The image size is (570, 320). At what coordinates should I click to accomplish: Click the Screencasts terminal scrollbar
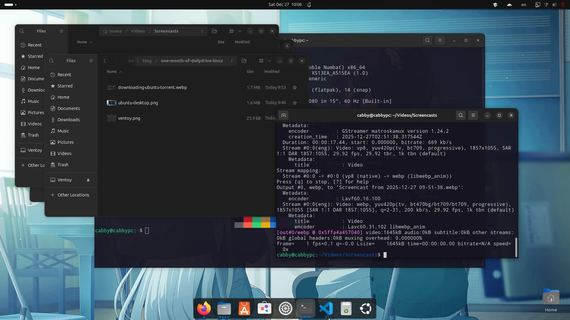click(516, 247)
